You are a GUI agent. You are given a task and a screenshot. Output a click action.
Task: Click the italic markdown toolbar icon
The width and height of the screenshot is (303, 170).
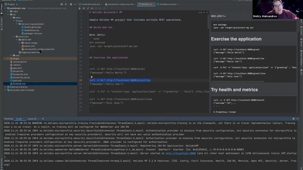[88, 8]
